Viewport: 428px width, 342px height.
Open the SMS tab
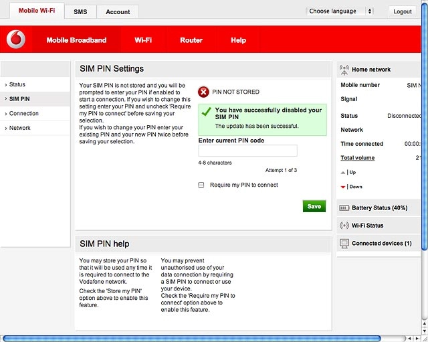tap(80, 12)
